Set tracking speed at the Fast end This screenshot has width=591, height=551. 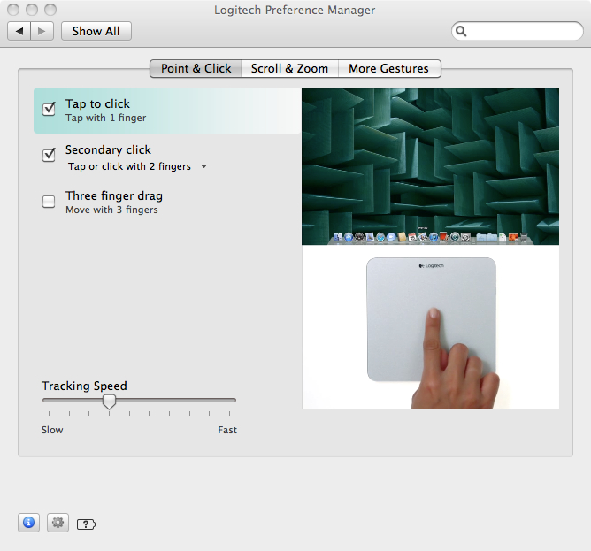(229, 401)
